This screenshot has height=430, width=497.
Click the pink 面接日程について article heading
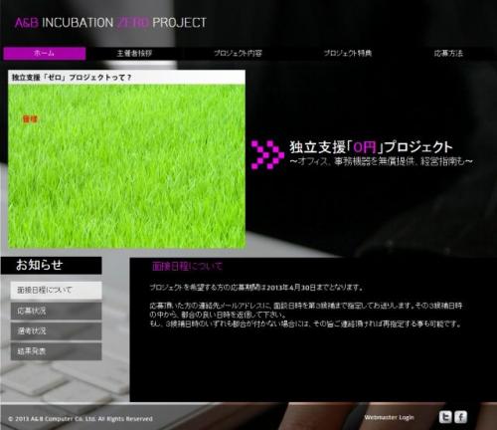click(187, 266)
